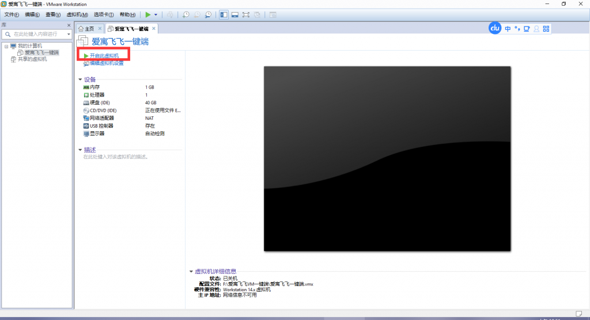Image resolution: width=590 pixels, height=320 pixels.
Task: Click the memory chip icon beside 内存
Action: point(86,87)
